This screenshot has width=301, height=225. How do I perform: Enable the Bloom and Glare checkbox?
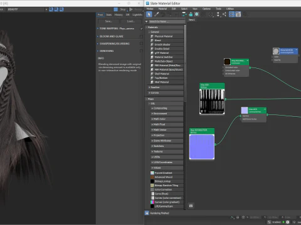coord(141,36)
